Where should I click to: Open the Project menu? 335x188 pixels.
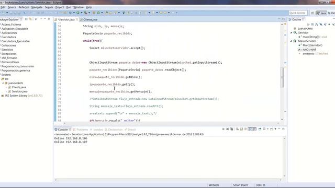pos(60,7)
